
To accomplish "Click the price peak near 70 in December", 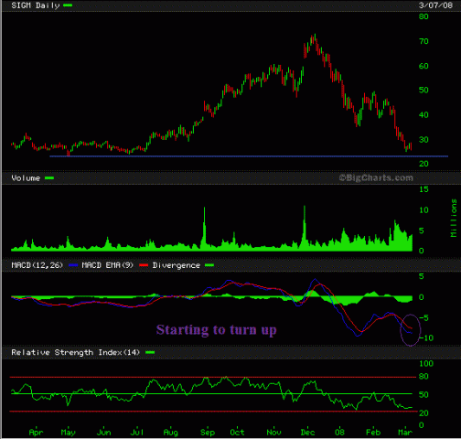I will (x=315, y=36).
